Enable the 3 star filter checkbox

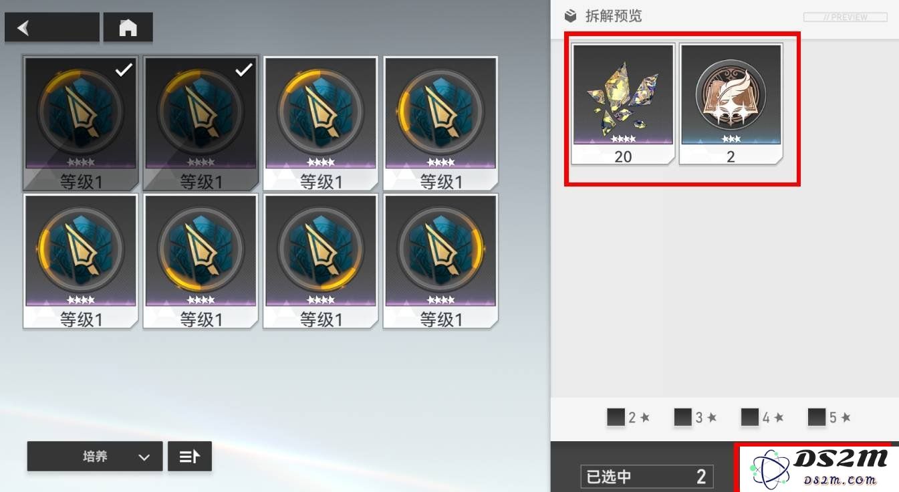682,418
